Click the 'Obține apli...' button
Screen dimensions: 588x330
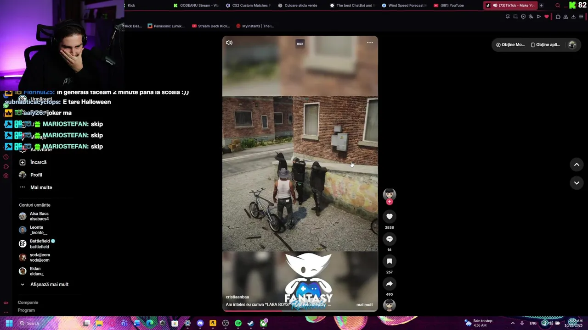[x=545, y=45]
